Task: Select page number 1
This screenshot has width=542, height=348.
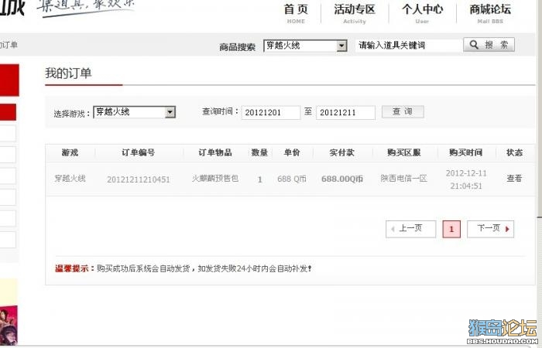Action: point(451,229)
